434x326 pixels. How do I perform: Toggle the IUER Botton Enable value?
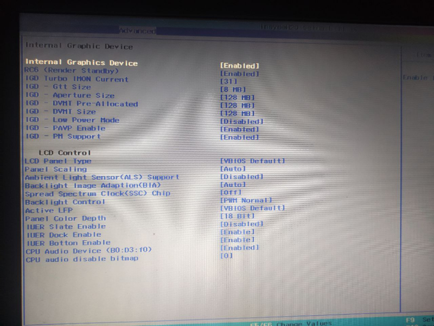pos(238,240)
